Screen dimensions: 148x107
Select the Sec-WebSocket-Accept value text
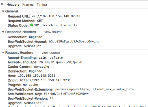(x=75, y=41)
